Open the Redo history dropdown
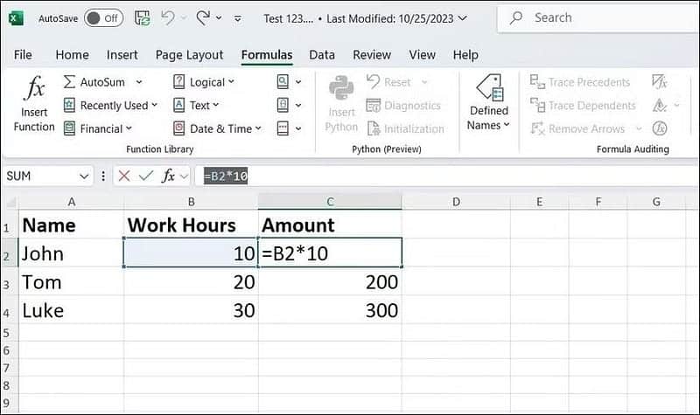 (219, 18)
